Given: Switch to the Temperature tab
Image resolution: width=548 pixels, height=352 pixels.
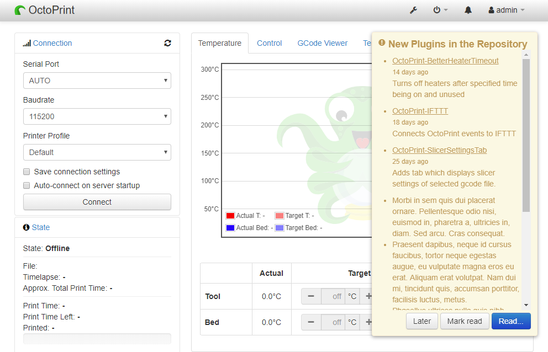Looking at the screenshot, I should click(x=220, y=43).
